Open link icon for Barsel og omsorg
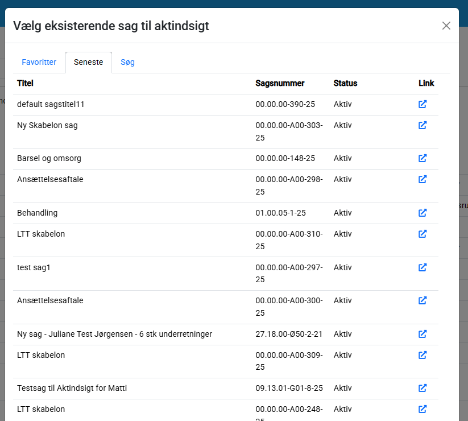 coord(423,158)
